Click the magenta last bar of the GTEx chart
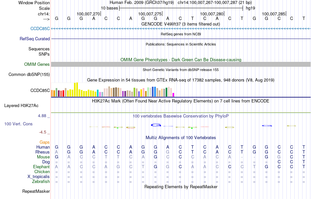This screenshot has height=199, width=311. point(174,95)
